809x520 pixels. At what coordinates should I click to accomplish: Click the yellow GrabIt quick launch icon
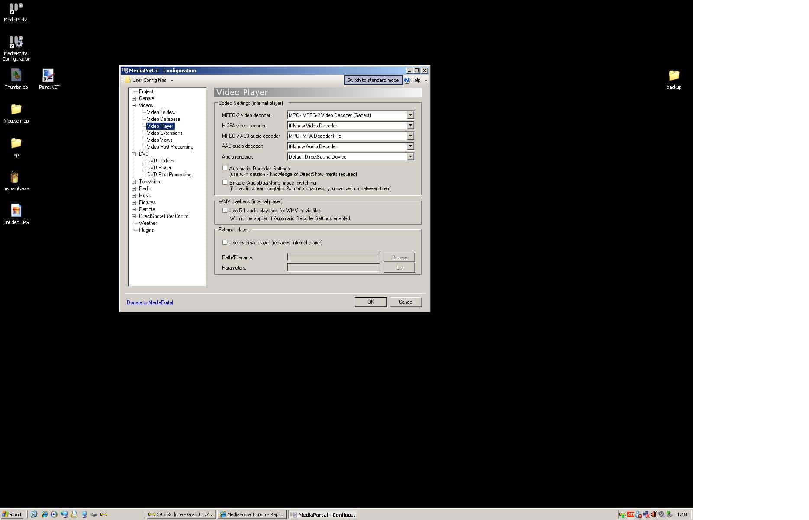coord(104,514)
